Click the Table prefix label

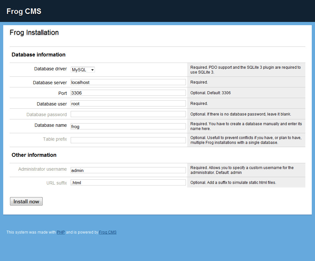[55, 139]
